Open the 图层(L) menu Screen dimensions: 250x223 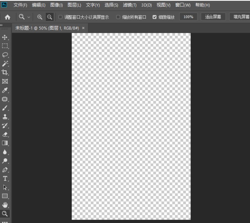click(74, 5)
